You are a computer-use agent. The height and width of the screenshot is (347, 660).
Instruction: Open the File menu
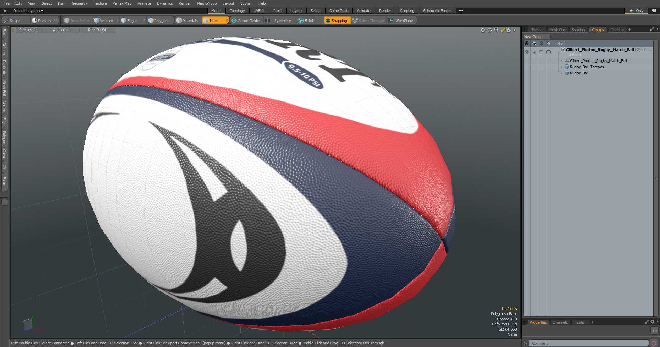click(x=7, y=3)
